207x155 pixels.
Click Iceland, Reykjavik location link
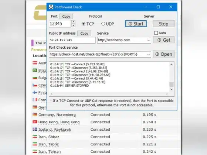(x=55, y=130)
